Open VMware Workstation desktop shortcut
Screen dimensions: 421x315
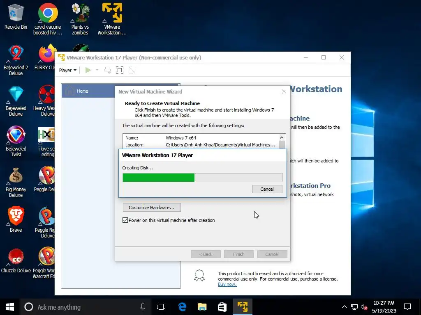[x=112, y=19]
